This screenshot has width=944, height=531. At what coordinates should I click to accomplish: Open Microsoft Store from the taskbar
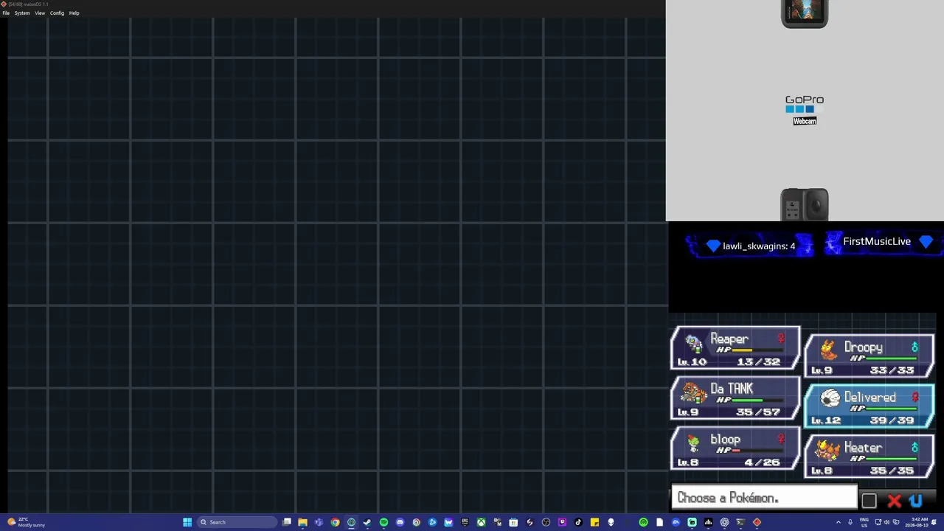pyautogui.click(x=513, y=522)
